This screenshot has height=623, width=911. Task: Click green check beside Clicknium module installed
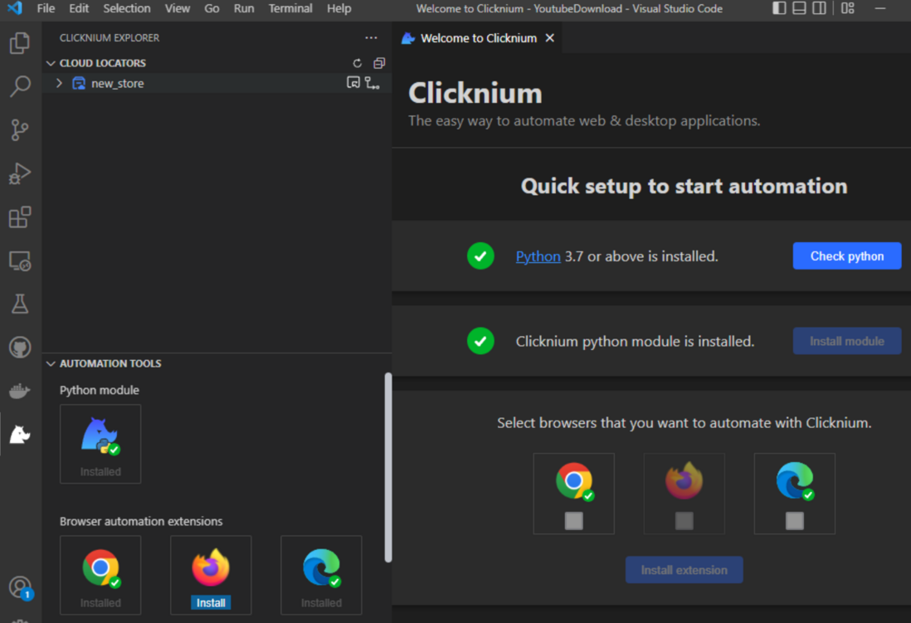click(480, 341)
